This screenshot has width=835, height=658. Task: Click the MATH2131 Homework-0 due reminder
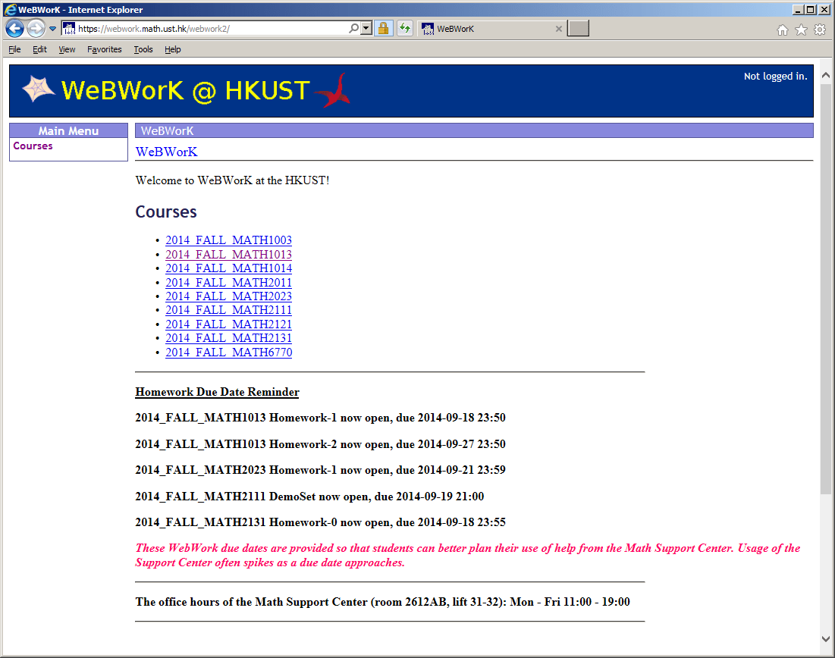click(x=320, y=522)
